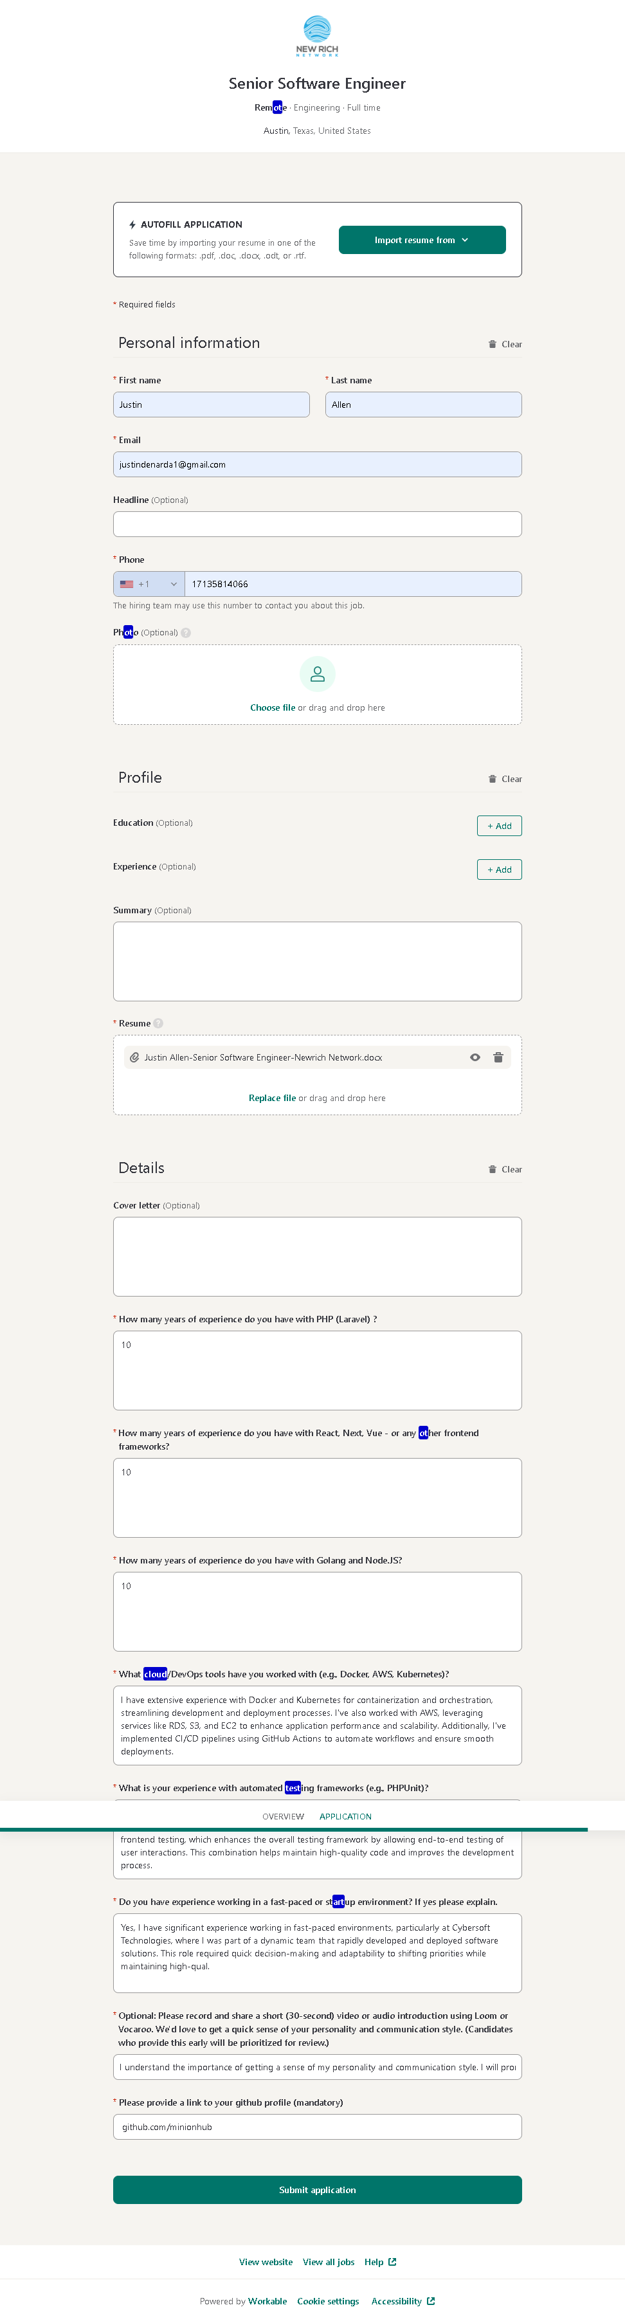
Task: Clear the Personal information section
Action: (505, 343)
